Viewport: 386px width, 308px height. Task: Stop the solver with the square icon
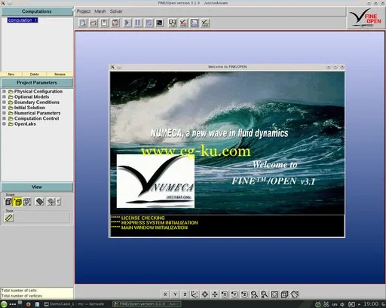pyautogui.click(x=149, y=23)
